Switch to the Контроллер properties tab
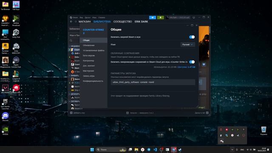The height and width of the screenshot is (153, 272). click(x=93, y=61)
